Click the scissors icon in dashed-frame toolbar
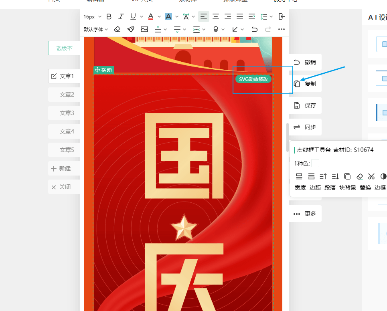387x311 pixels. click(371, 176)
